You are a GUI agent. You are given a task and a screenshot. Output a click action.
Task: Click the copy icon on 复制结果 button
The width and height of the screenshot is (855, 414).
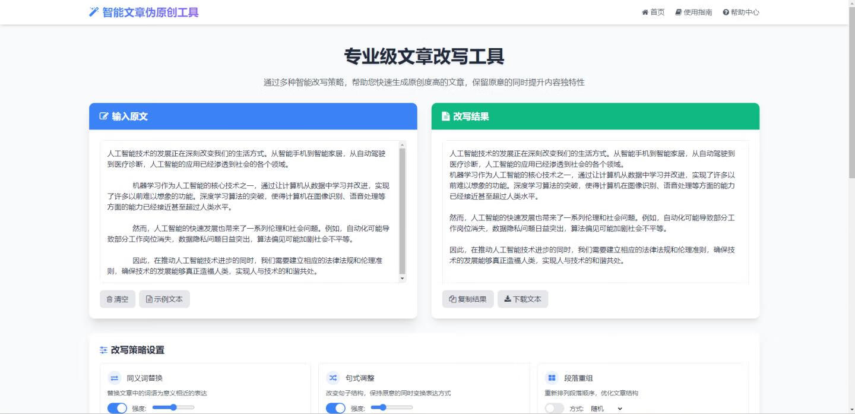point(452,299)
